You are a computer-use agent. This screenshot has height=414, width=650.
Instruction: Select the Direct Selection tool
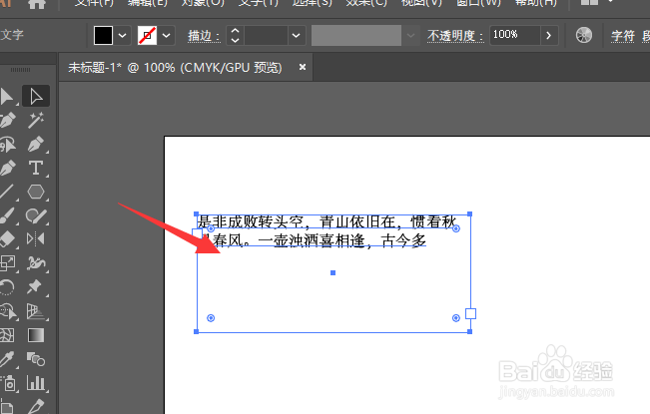(x=36, y=97)
